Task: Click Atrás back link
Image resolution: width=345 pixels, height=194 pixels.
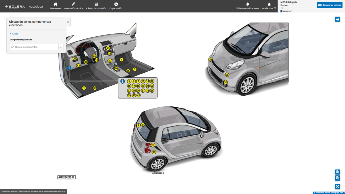Action: point(14,34)
